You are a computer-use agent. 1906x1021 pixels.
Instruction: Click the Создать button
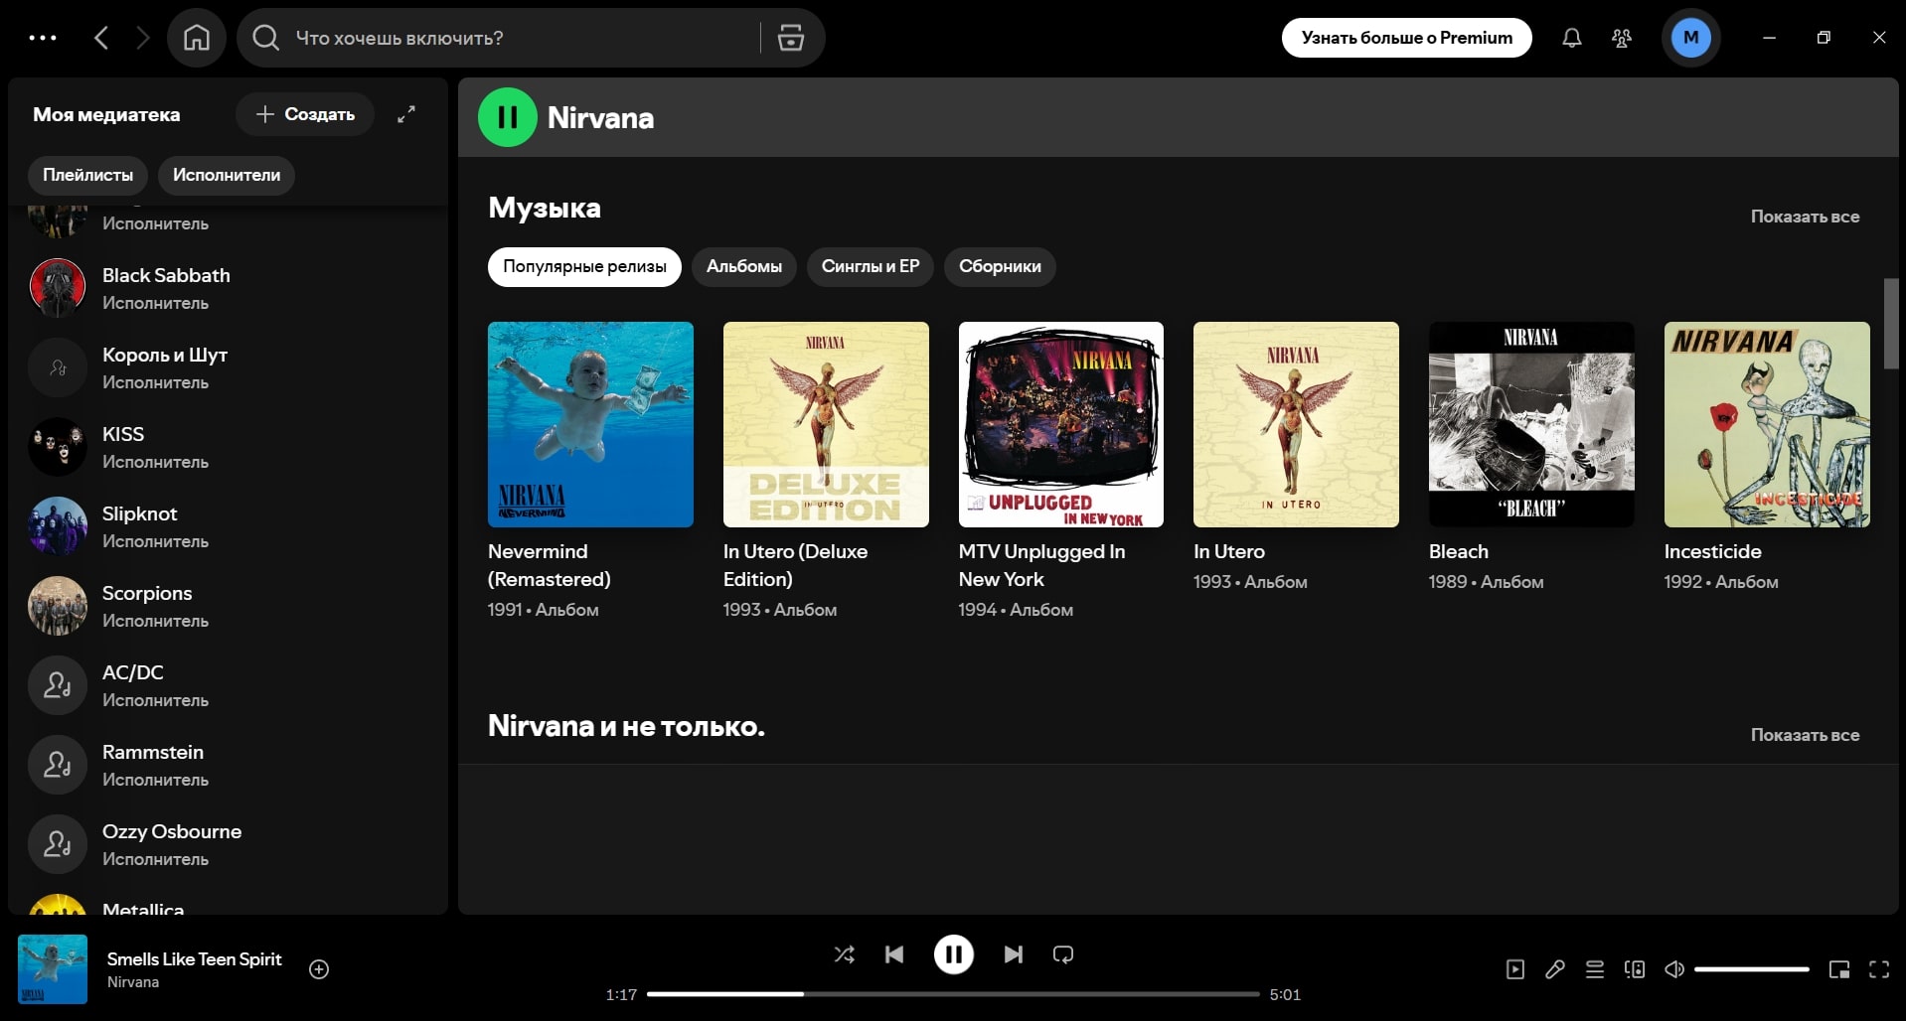coord(305,114)
